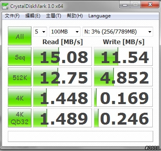Expand the 100MB test size dropdown
Screen dimensions: 161x151
point(65,32)
